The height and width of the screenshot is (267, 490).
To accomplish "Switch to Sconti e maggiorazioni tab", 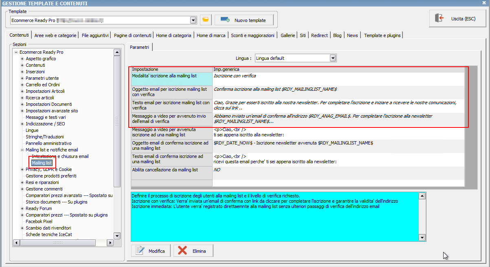I will (253, 35).
